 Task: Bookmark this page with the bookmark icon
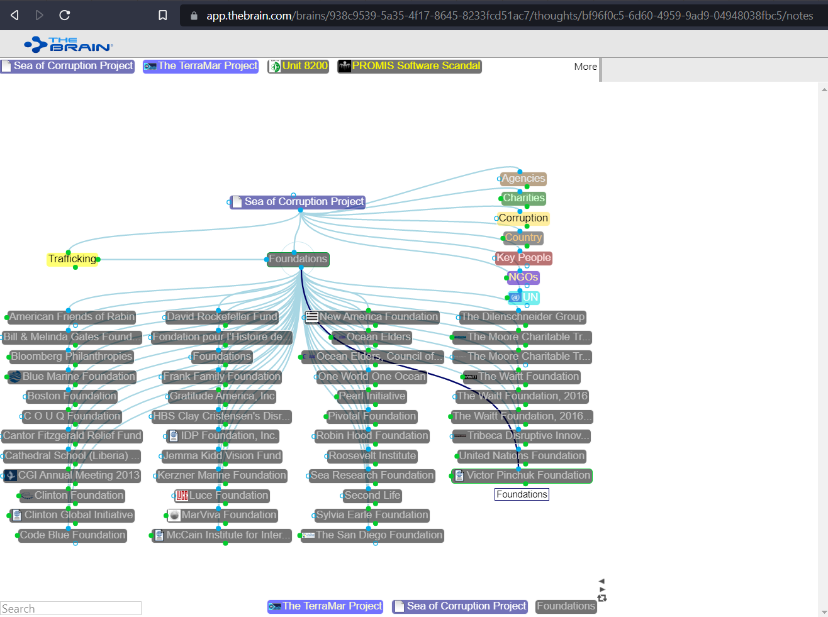tap(162, 15)
